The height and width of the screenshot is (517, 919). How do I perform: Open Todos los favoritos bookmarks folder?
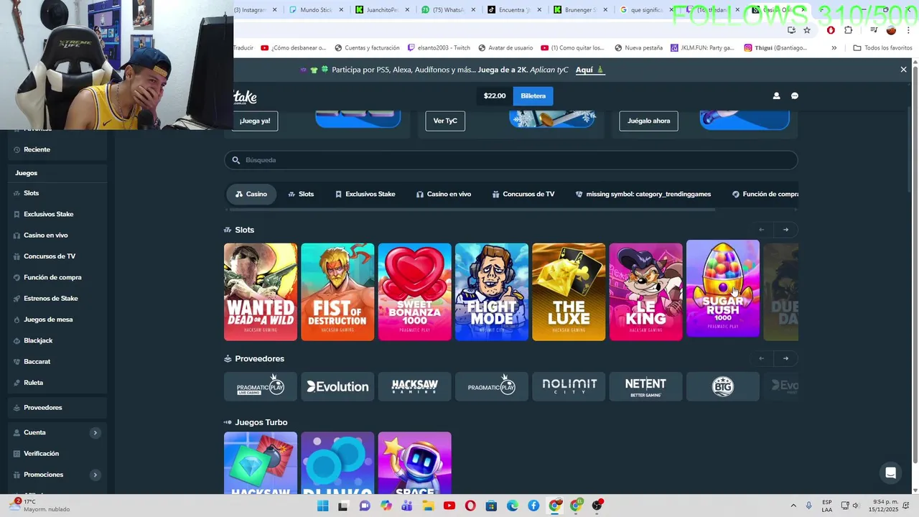click(x=882, y=48)
